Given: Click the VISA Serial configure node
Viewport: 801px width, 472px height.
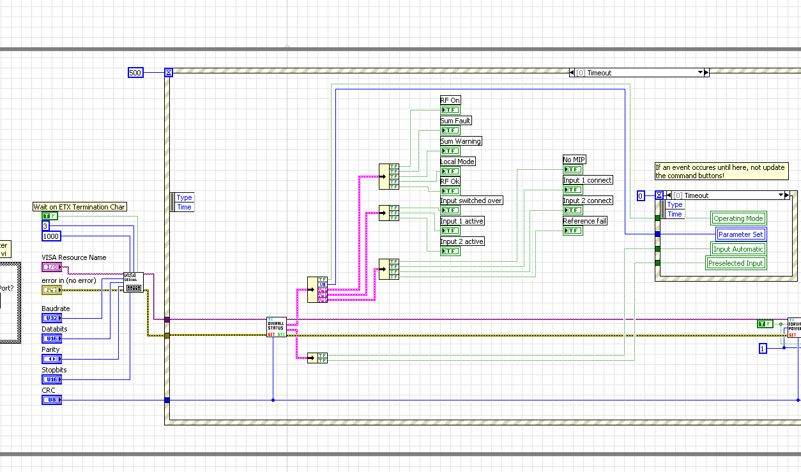Looking at the screenshot, I should click(133, 282).
